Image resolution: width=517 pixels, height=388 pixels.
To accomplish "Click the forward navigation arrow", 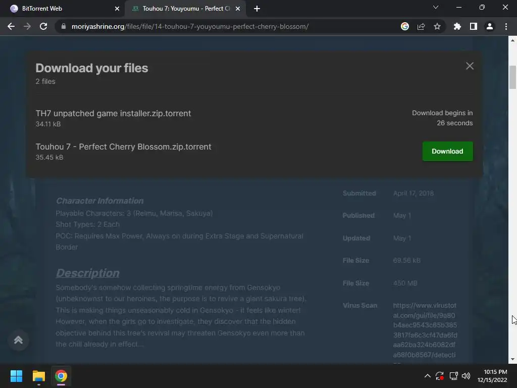I will [27, 26].
